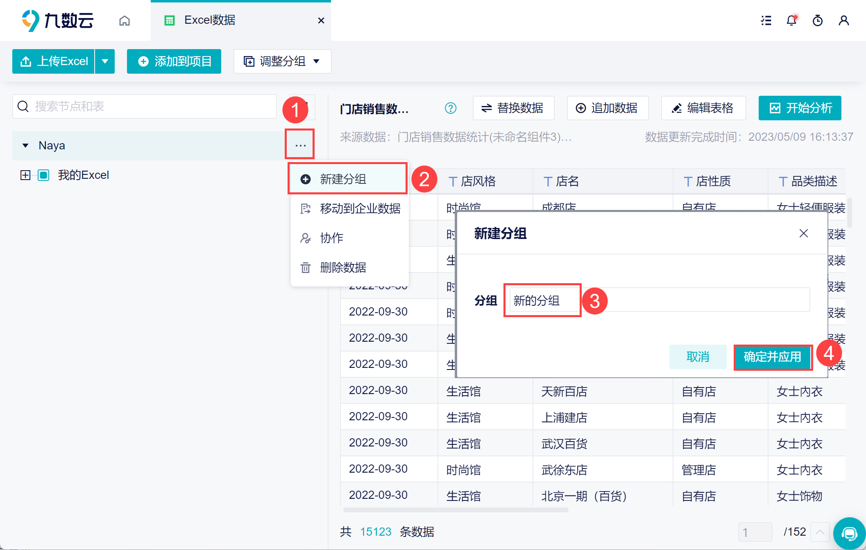Click the horizontal scrollbar under table
This screenshot has height=550, width=866.
pyautogui.click(x=456, y=510)
